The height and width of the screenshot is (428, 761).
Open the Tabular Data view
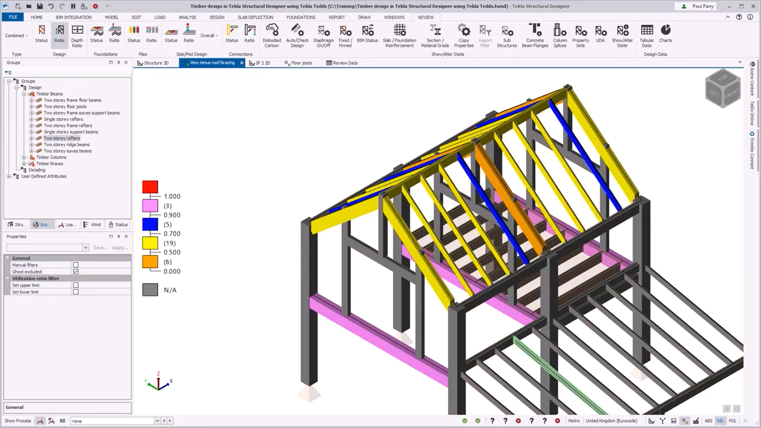(646, 36)
